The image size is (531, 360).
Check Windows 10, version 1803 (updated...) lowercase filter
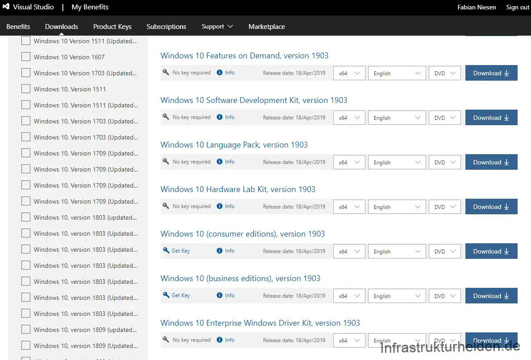26,217
